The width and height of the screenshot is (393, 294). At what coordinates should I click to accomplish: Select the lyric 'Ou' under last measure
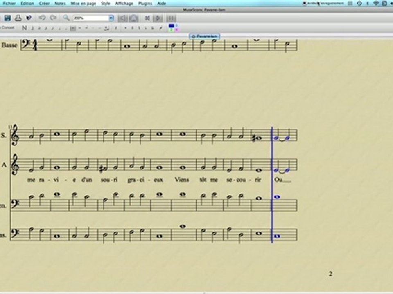278,180
